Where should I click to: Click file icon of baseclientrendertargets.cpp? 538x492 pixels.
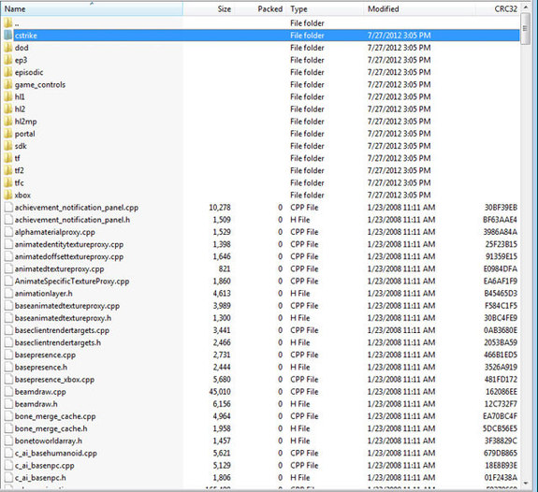point(8,330)
